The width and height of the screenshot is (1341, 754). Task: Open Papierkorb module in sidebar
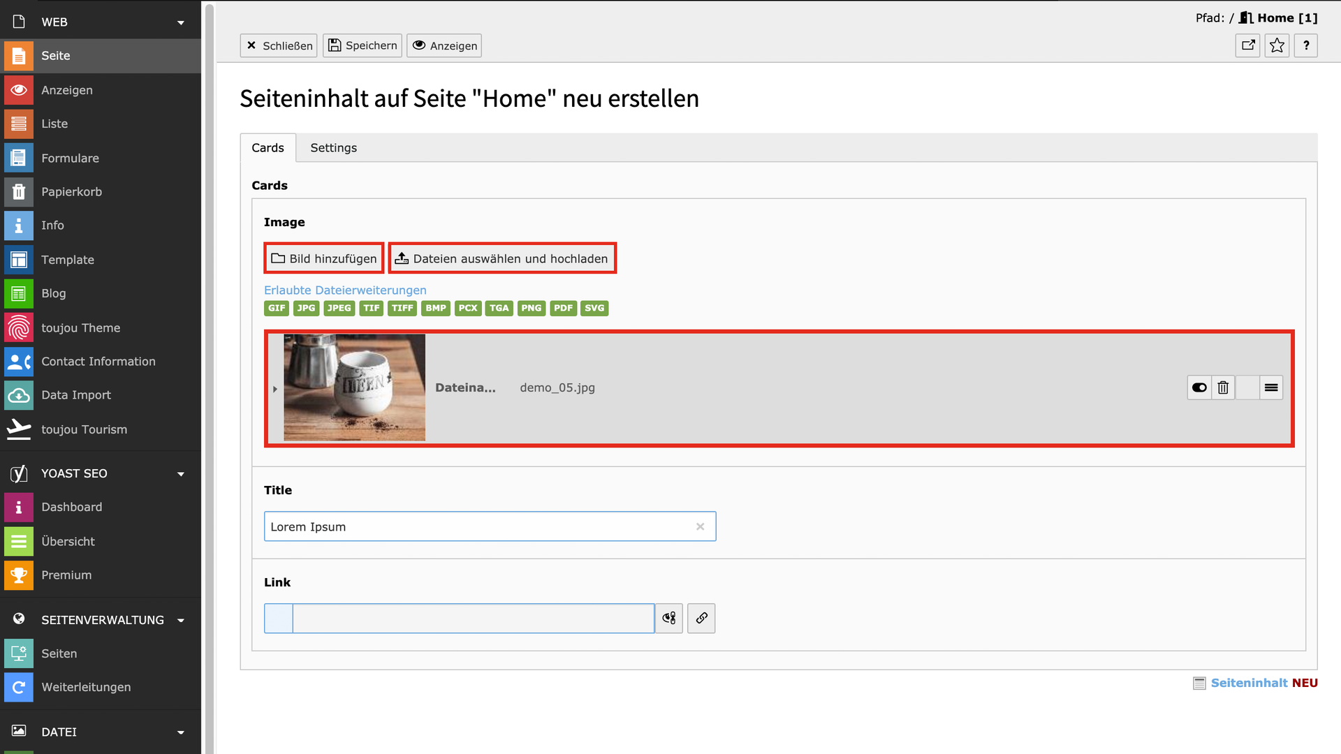pos(71,191)
